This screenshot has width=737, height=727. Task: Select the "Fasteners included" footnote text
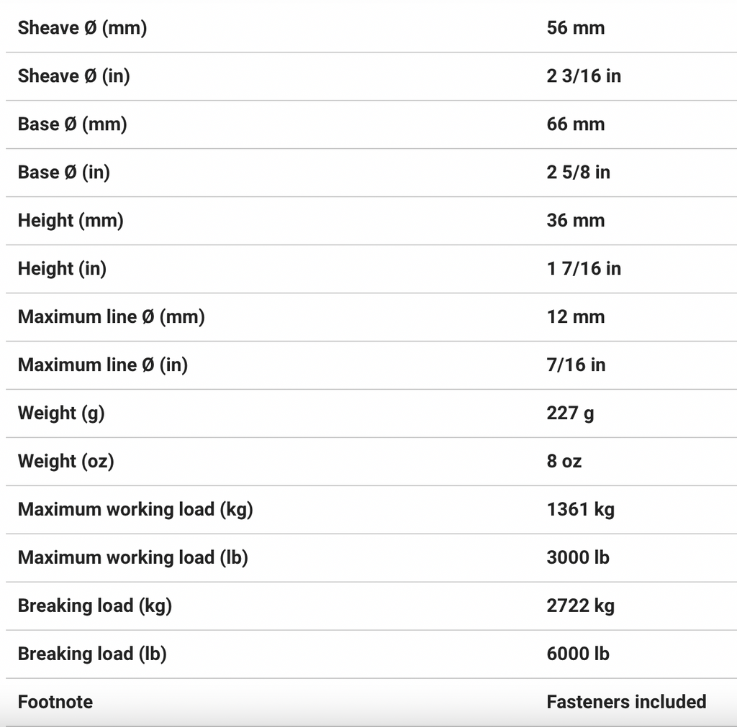pyautogui.click(x=626, y=702)
